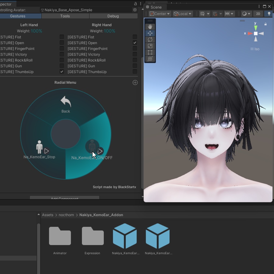The width and height of the screenshot is (274, 274).
Task: Click the Iso projection label
Action: pos(255,49)
